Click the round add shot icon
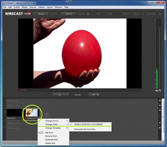 tap(47, 114)
